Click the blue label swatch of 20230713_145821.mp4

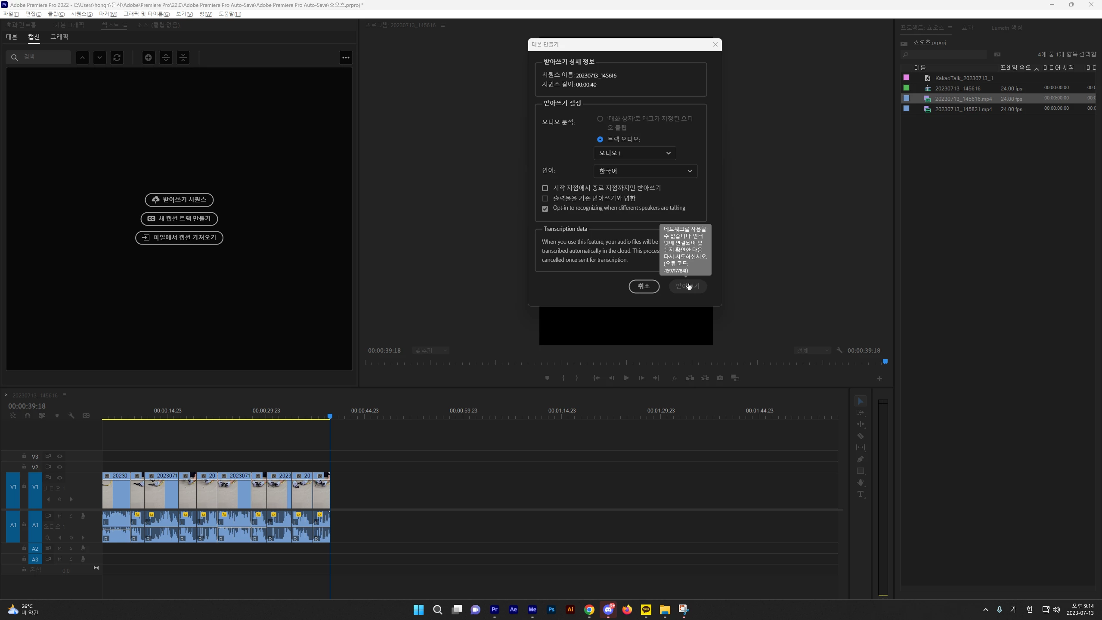906,109
